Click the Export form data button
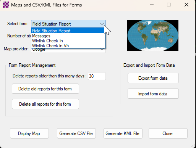Screen dimensions: 196x148 tap(153, 78)
